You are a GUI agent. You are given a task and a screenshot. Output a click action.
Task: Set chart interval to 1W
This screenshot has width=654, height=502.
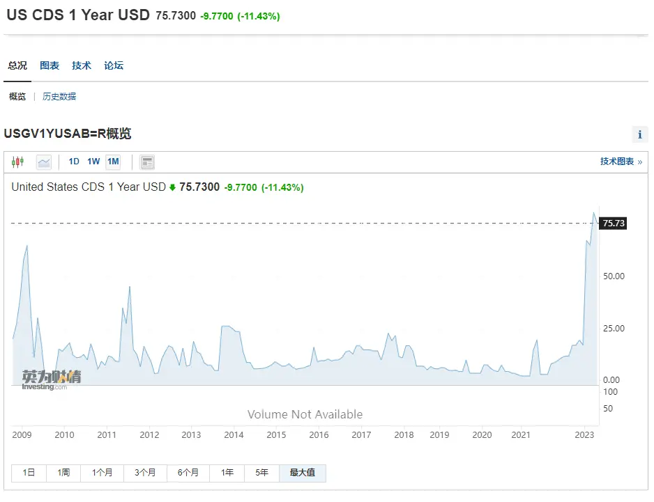[x=93, y=162]
